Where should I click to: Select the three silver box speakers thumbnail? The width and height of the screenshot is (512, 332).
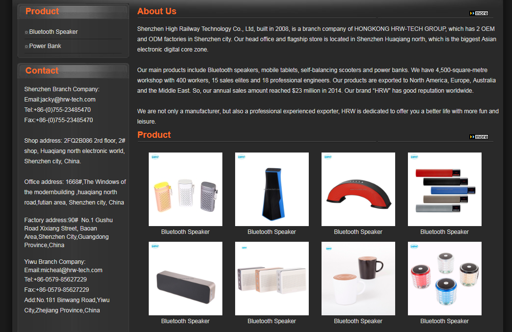(271, 279)
